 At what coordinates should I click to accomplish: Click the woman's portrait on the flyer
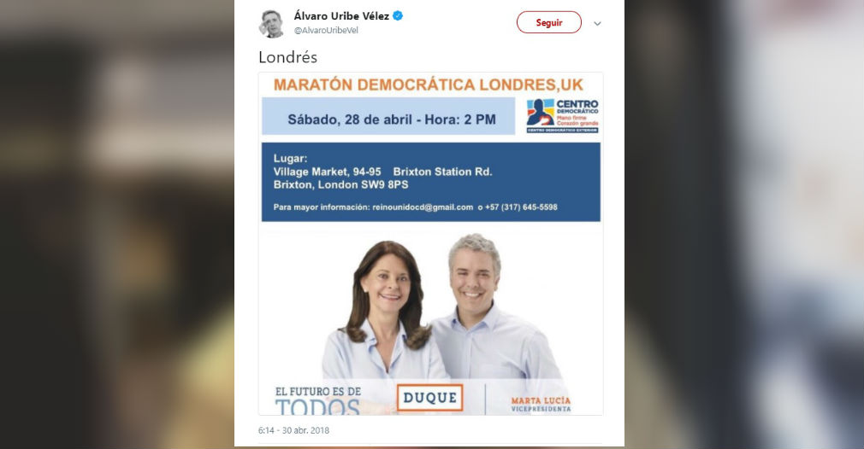coord(385,311)
